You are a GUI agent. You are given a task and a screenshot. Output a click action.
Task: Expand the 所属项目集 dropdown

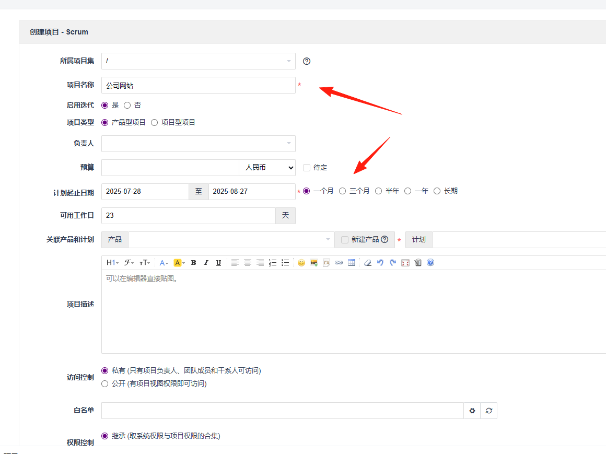point(199,61)
